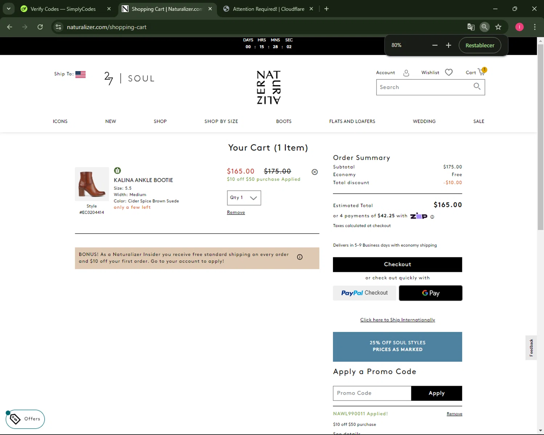The height and width of the screenshot is (435, 544).
Task: Increase zoom with the plus button
Action: click(x=449, y=45)
